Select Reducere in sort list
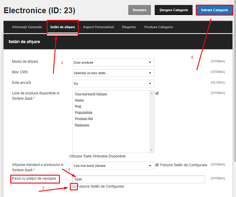The height and width of the screenshot is (197, 236). (82, 125)
